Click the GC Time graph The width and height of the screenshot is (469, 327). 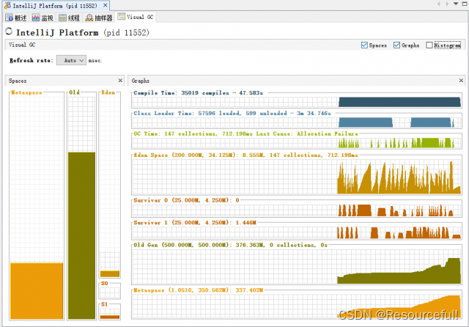point(296,142)
